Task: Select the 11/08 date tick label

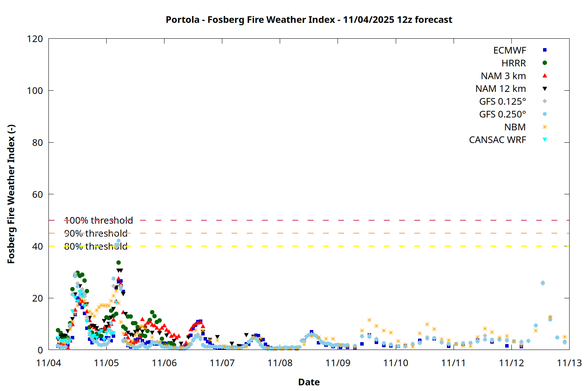Action: (280, 363)
